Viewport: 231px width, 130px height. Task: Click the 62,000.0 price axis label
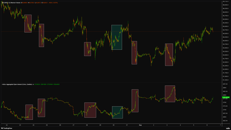coord(226,69)
